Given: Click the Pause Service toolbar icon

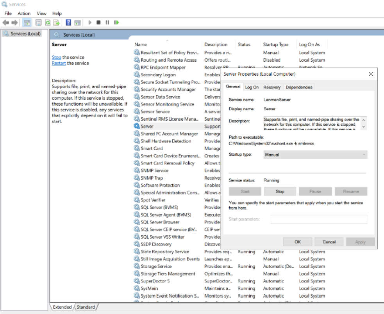Looking at the screenshot, I should pyautogui.click(x=107, y=23).
